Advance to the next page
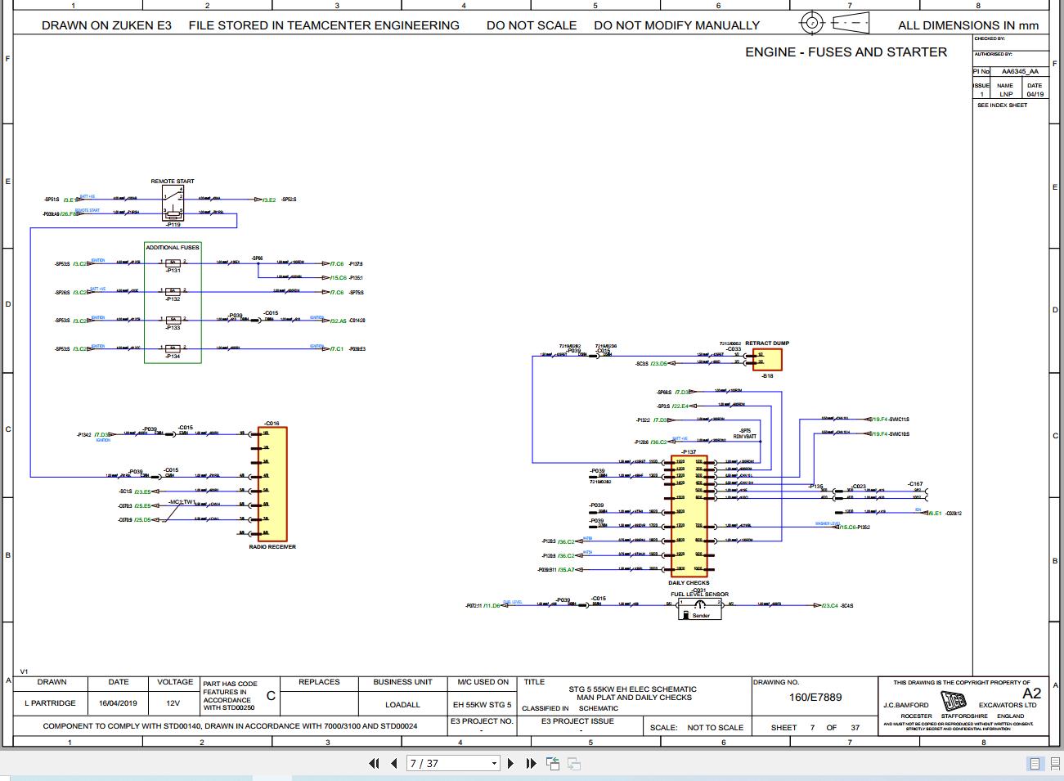Viewport: 1064px width, 781px height. tap(510, 763)
